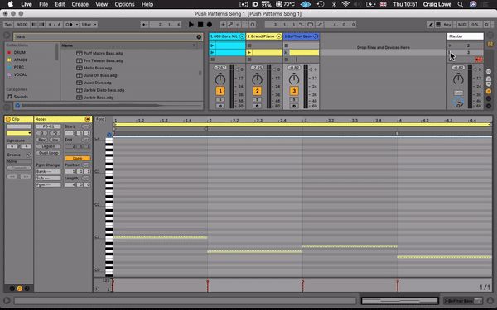The height and width of the screenshot is (310, 497).
Task: Open the clip color dropdown
Action: (x=19, y=133)
